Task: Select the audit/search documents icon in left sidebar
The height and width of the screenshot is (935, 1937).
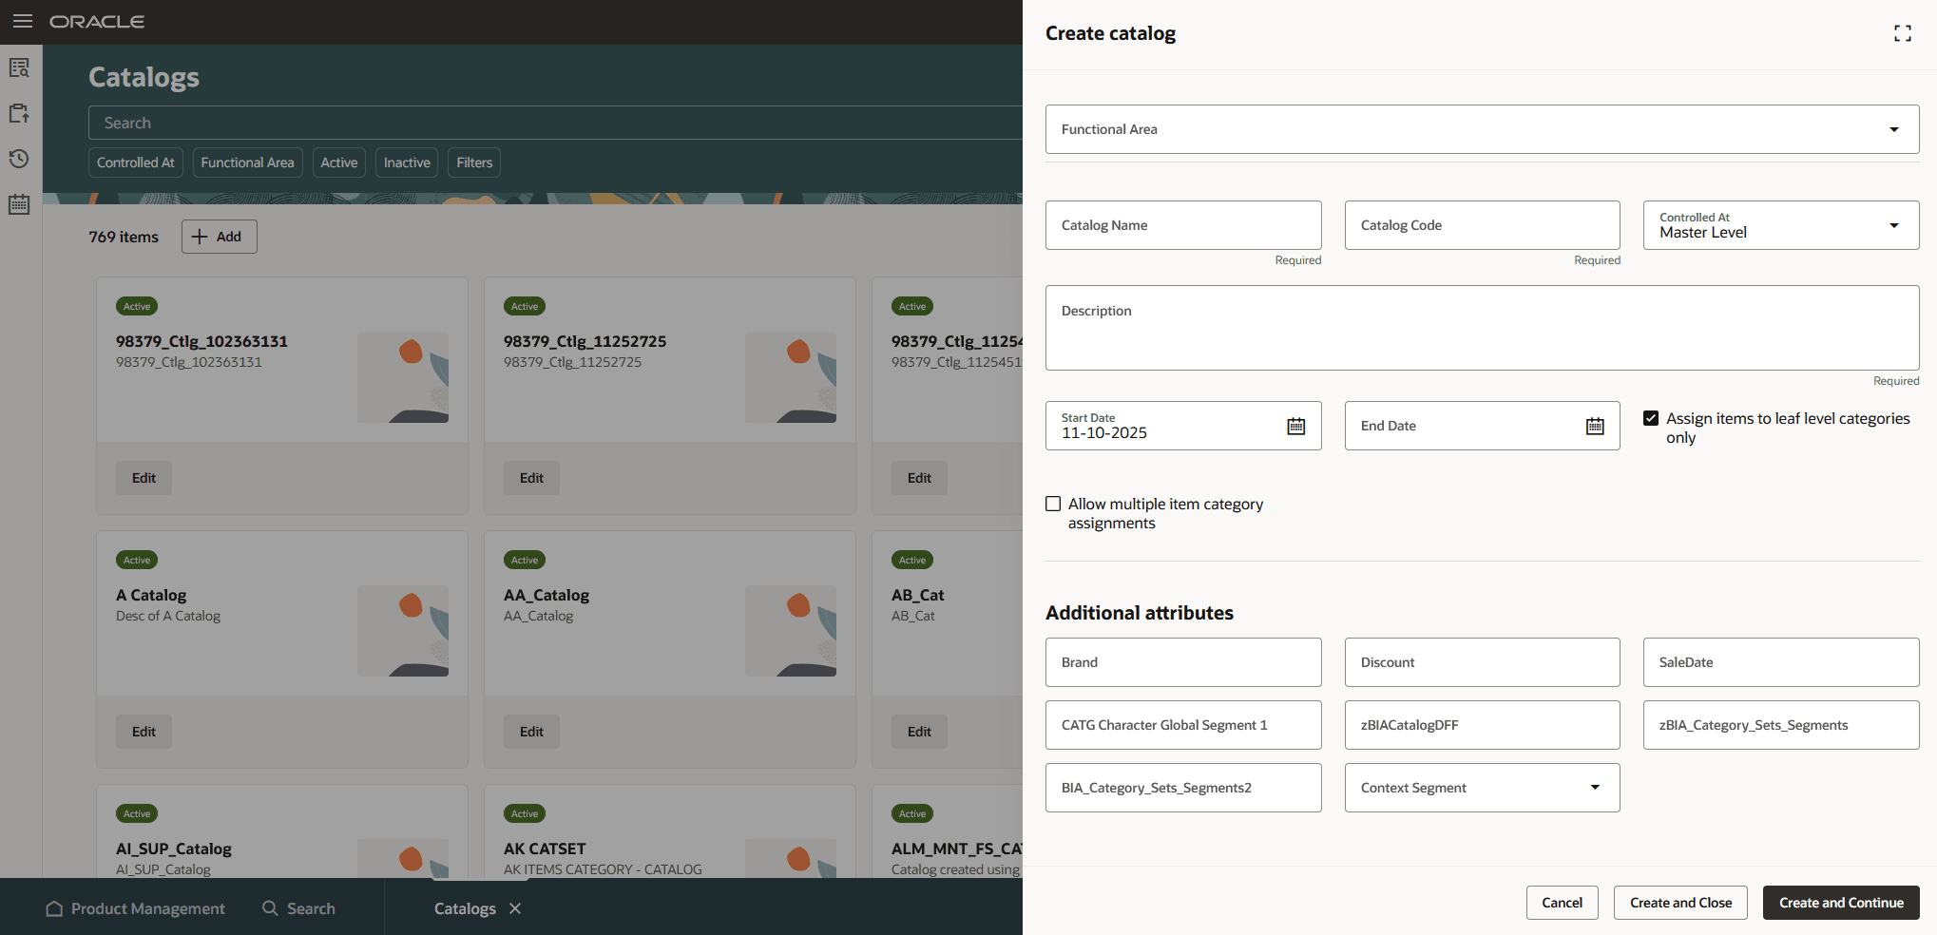Action: click(x=19, y=67)
